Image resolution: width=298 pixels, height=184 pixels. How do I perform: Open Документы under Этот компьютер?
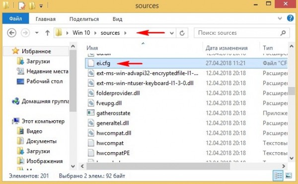(41, 141)
